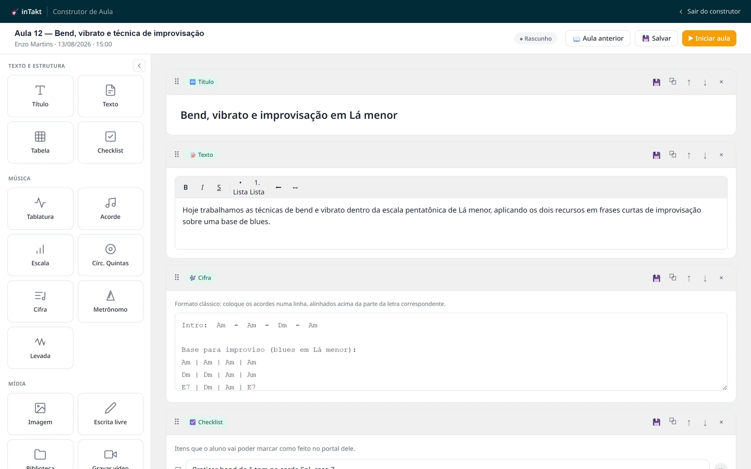Image resolution: width=751 pixels, height=469 pixels.
Task: Add a Metrônomo block
Action: tap(111, 301)
